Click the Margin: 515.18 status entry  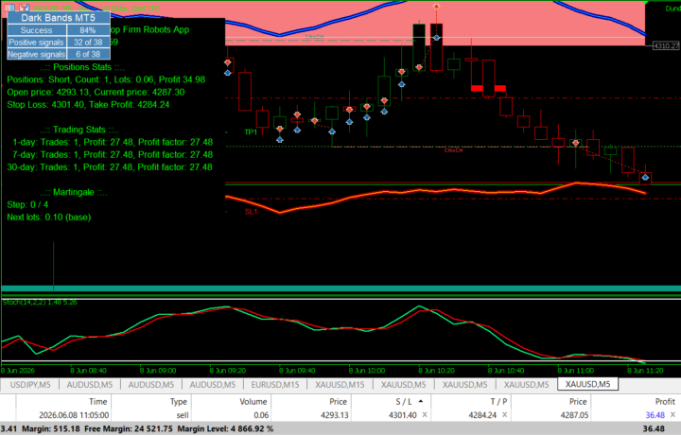coord(51,429)
